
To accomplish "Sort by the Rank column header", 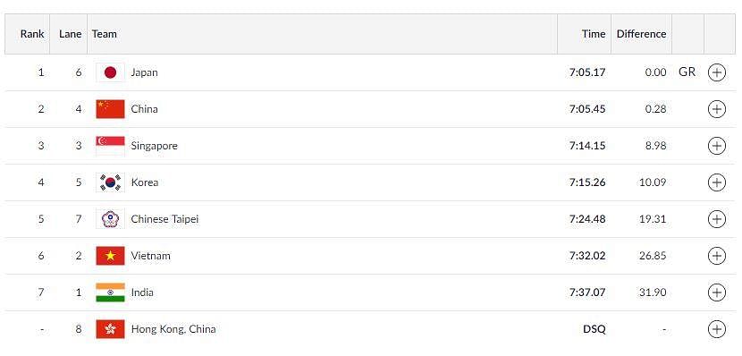I will pos(32,34).
